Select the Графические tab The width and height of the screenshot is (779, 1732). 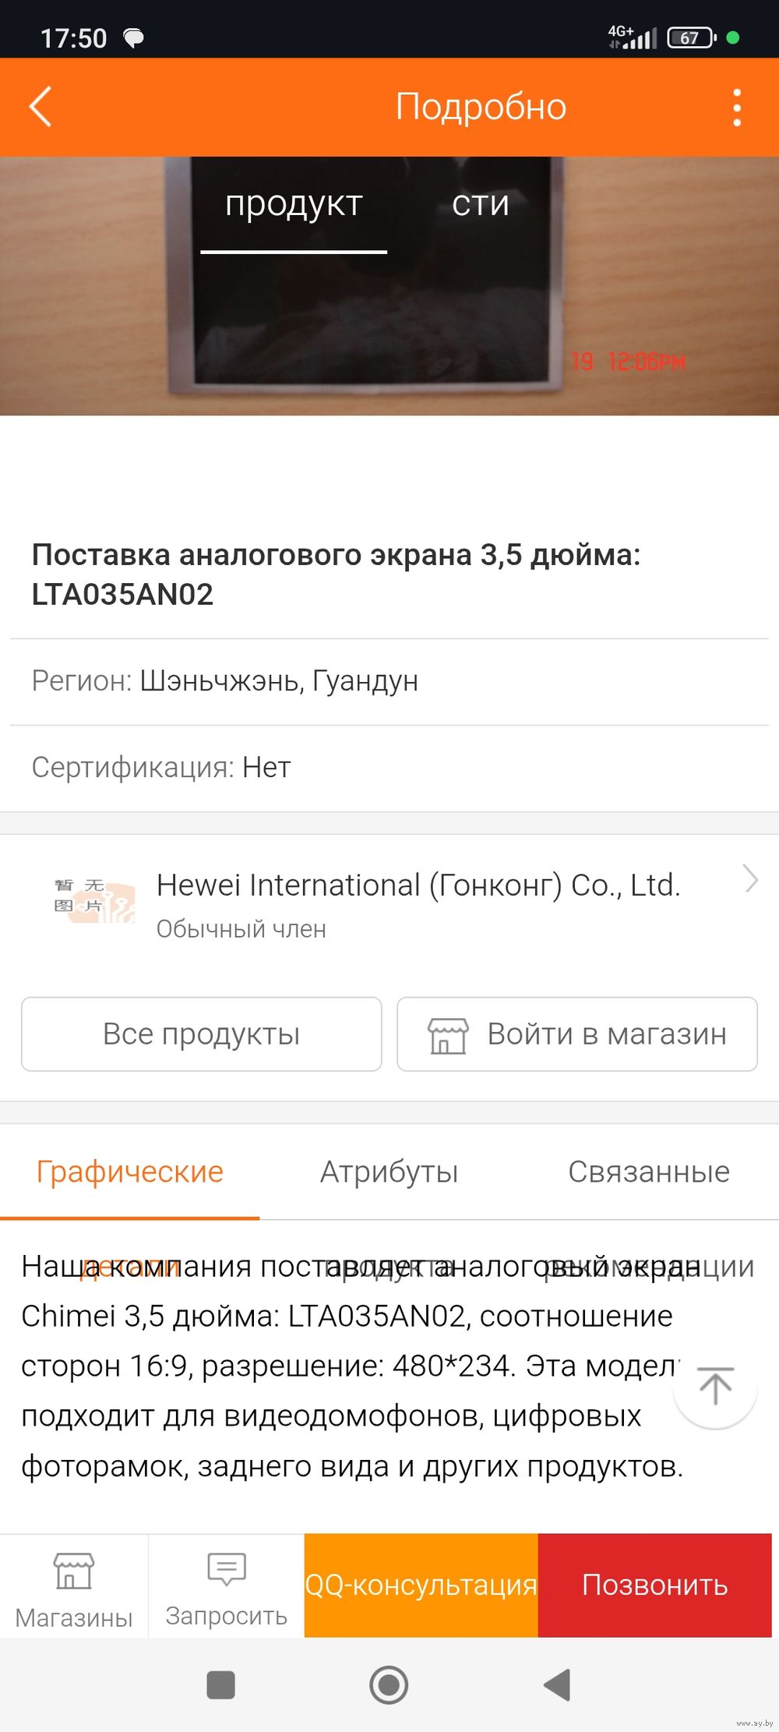[130, 1172]
